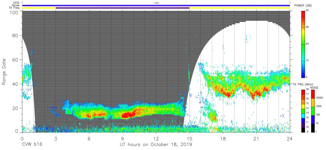Click the 14 label on TX FRQ scale
This screenshot has height=150, width=326.
(x=307, y=108)
